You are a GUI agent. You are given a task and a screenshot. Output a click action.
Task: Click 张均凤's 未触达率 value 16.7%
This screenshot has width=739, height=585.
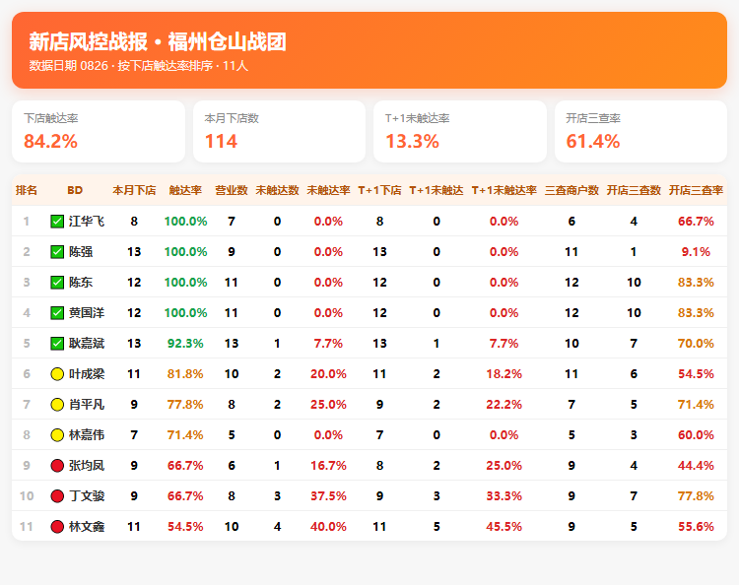point(328,466)
